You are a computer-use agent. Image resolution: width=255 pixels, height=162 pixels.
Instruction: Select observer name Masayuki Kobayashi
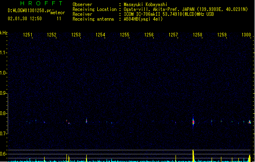146,4
